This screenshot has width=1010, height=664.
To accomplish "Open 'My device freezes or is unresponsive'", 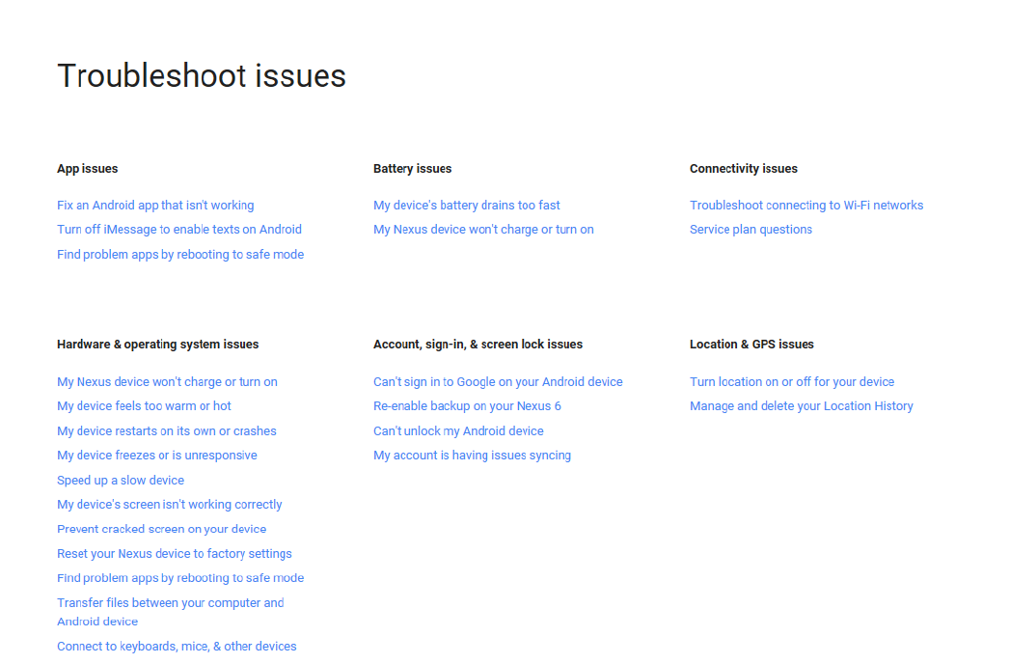I will (156, 456).
